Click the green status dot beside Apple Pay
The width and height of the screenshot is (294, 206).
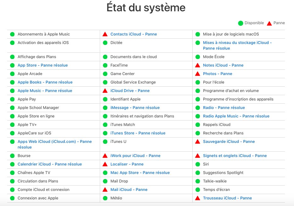(12, 99)
